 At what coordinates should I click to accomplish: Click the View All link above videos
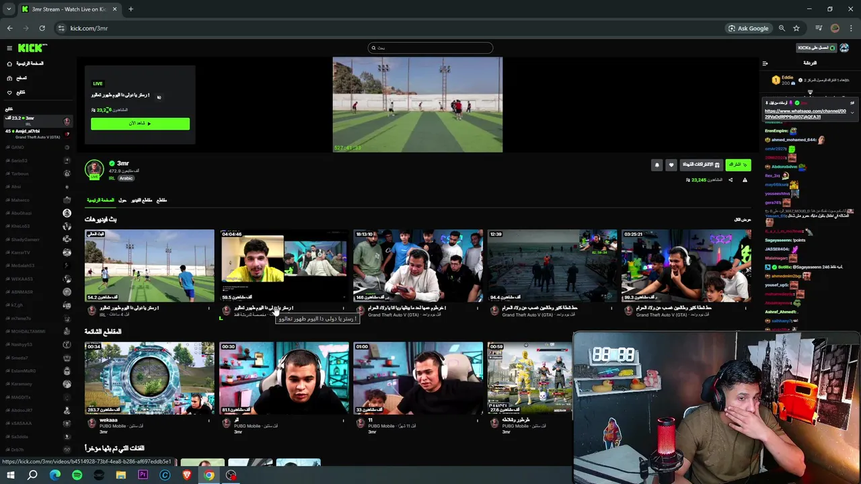tap(743, 220)
